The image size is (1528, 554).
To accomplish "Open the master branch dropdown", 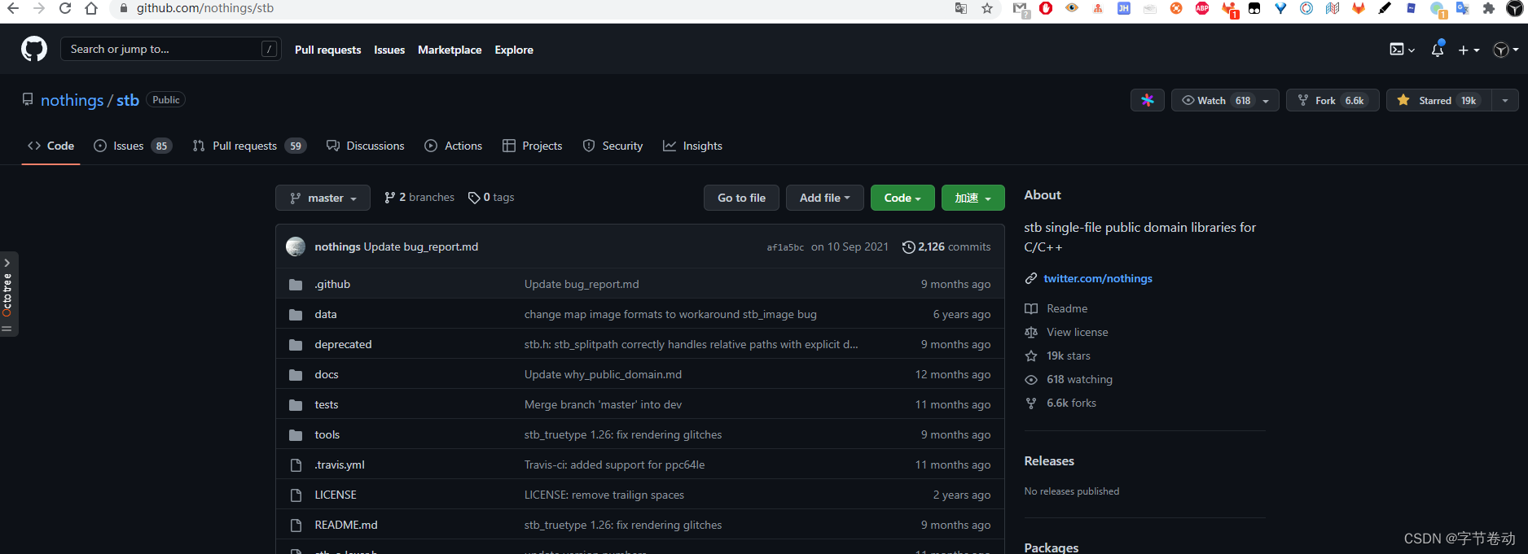I will coord(323,198).
